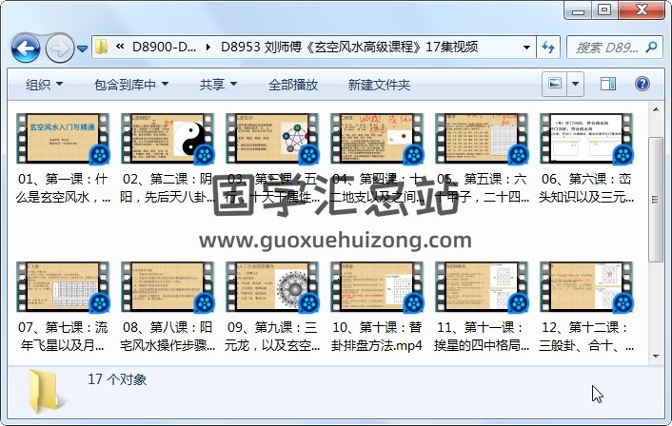This screenshot has height=426, width=672.
Task: Click the scrollbar down arrow
Action: 656,357
